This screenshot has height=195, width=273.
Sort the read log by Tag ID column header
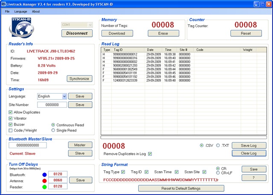point(128,50)
